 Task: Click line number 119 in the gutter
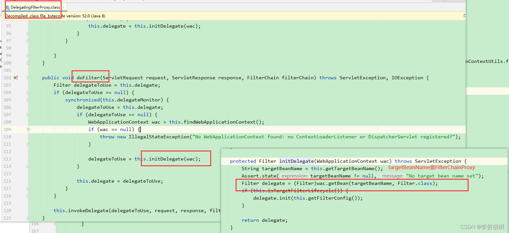point(7,203)
